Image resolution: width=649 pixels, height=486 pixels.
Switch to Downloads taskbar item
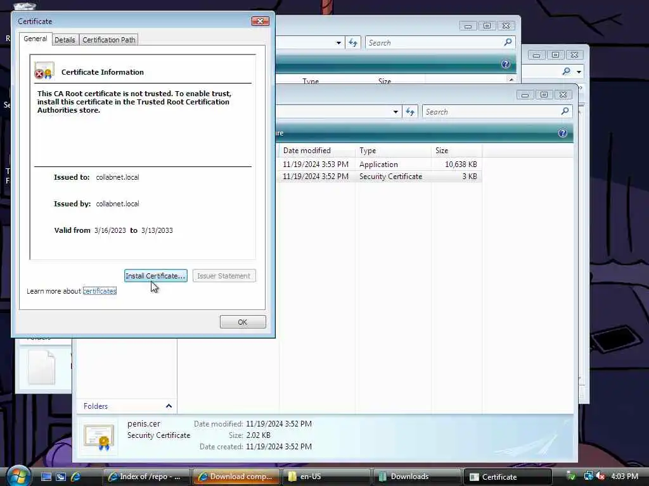pos(417,477)
